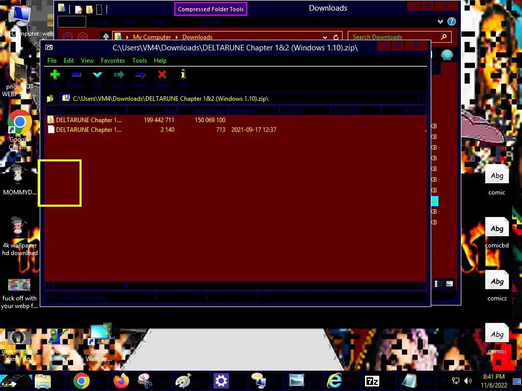Select the comicbd font file on desktop
This screenshot has width=522, height=391.
[x=497, y=233]
